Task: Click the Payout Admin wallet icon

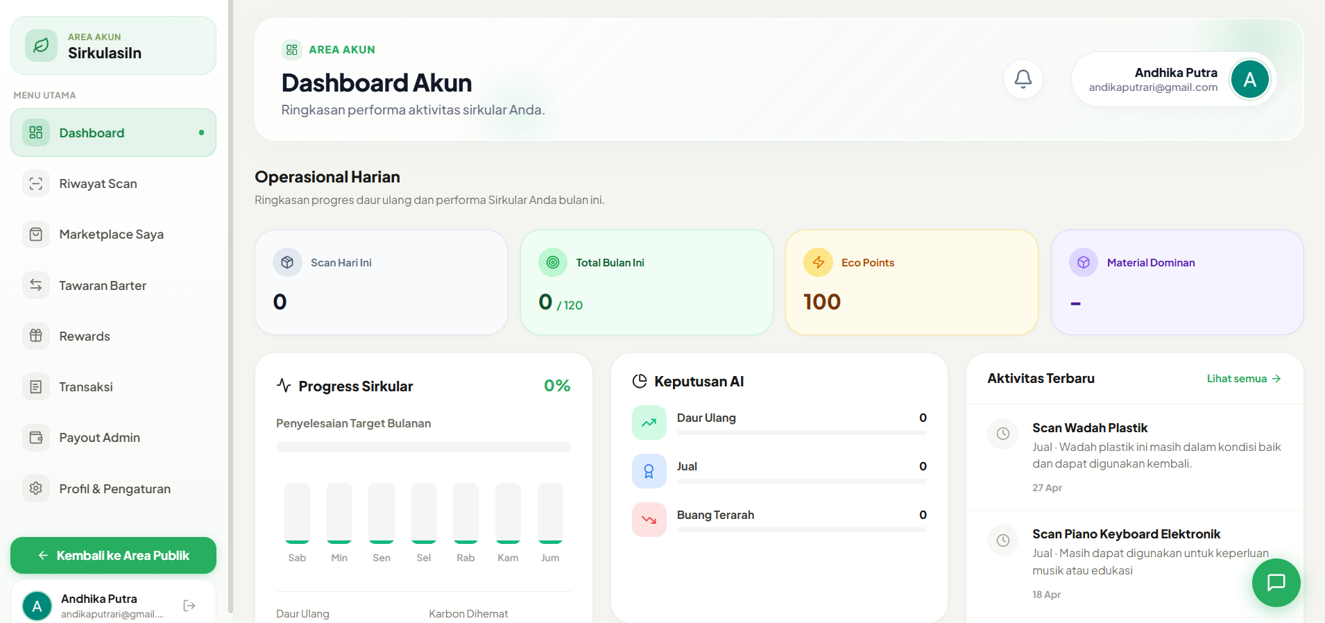Action: point(36,438)
